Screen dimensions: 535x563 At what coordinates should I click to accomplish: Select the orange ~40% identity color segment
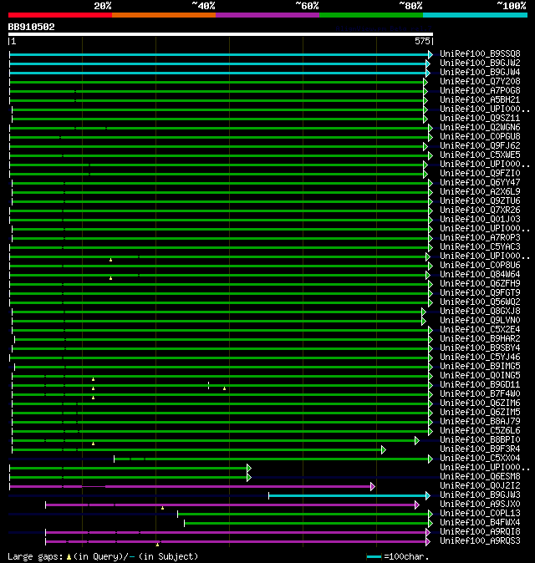[164, 15]
